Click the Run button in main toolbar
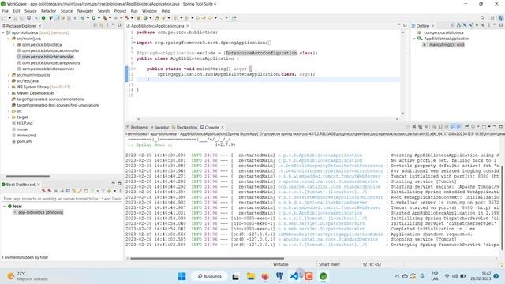The width and height of the screenshot is (505, 284). [93, 17]
